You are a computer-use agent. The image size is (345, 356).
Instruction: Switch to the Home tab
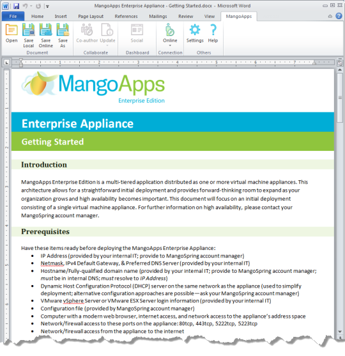38,17
